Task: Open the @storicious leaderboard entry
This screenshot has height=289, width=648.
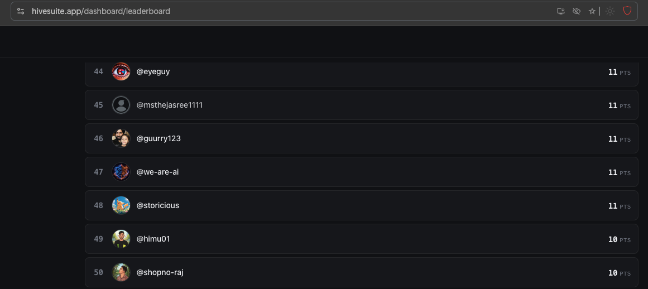Action: point(362,205)
